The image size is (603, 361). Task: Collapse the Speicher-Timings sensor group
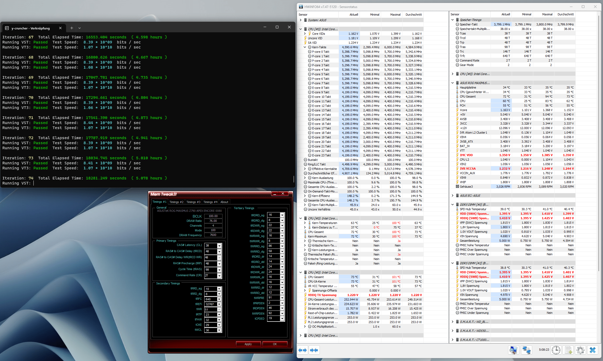click(x=452, y=20)
